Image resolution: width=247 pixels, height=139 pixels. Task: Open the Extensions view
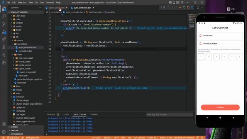[x=4, y=39]
